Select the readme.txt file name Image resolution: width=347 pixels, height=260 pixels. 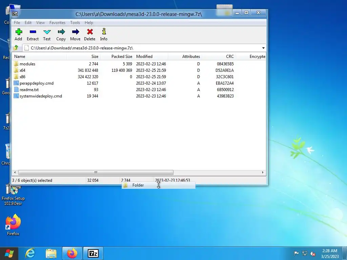[29, 89]
